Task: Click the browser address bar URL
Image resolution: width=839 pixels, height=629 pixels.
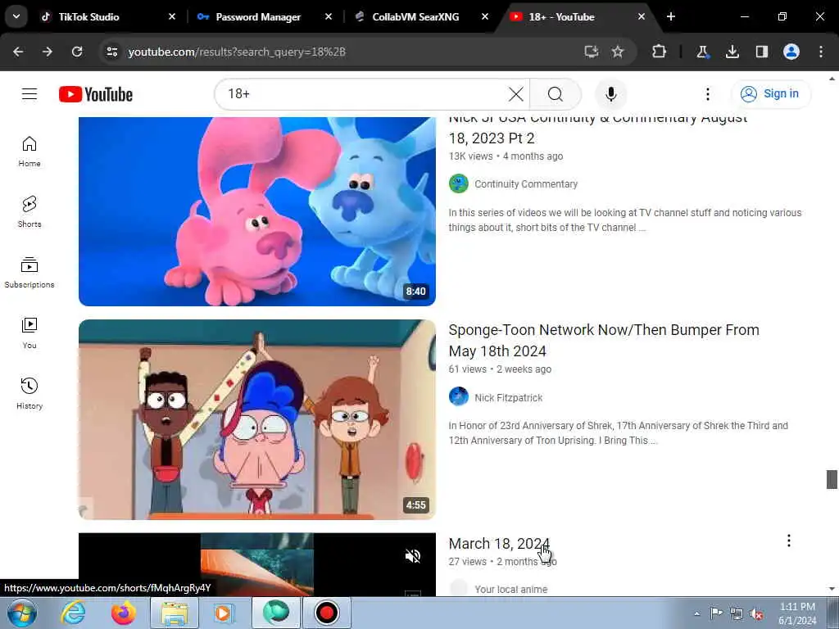Action: [237, 52]
